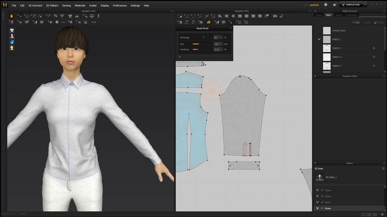This screenshot has height=217, width=387.
Task: Open the marketplace cart icon in title bar
Action: point(334,5)
